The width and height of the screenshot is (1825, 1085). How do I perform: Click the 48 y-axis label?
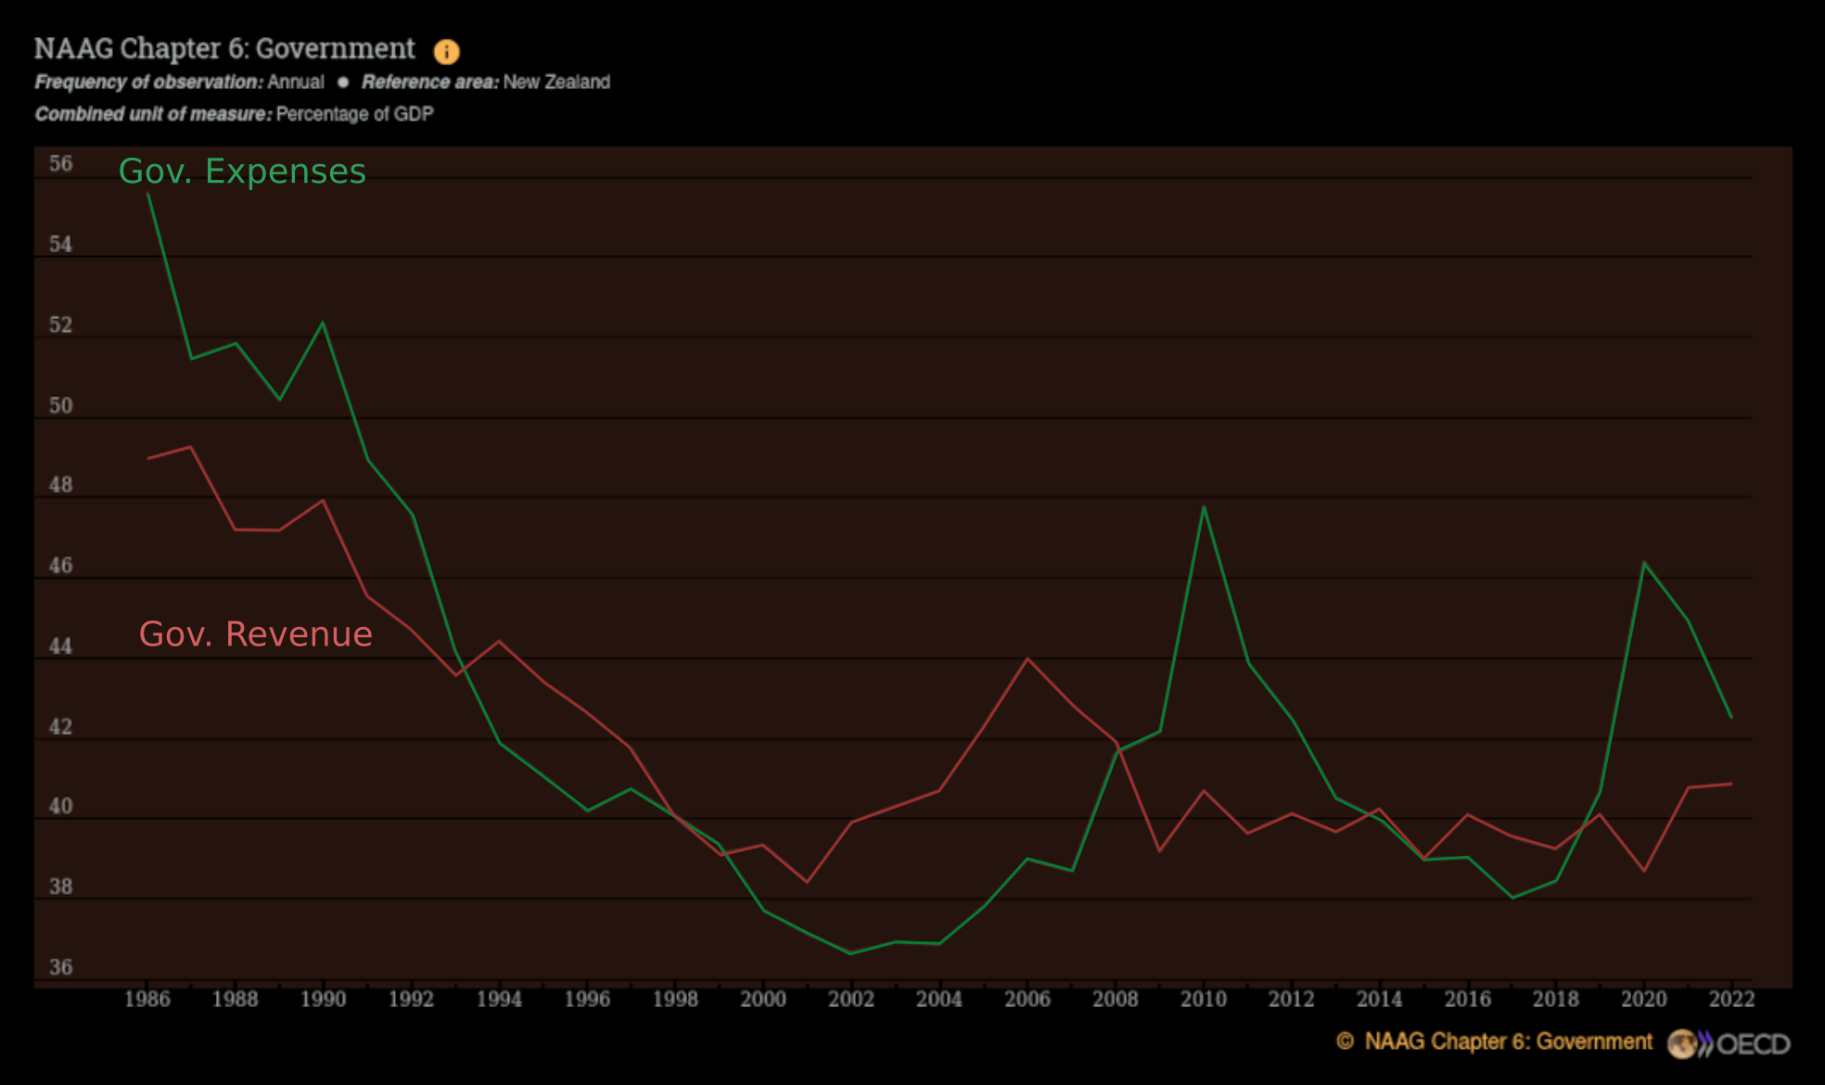61,485
